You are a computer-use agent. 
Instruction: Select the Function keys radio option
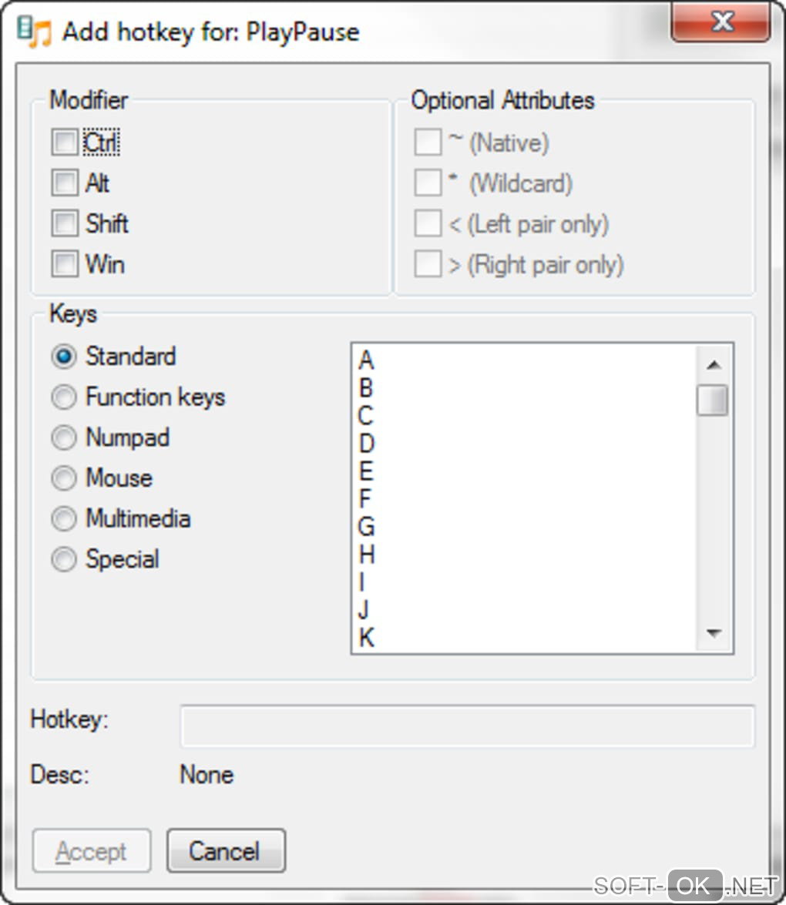pos(64,397)
